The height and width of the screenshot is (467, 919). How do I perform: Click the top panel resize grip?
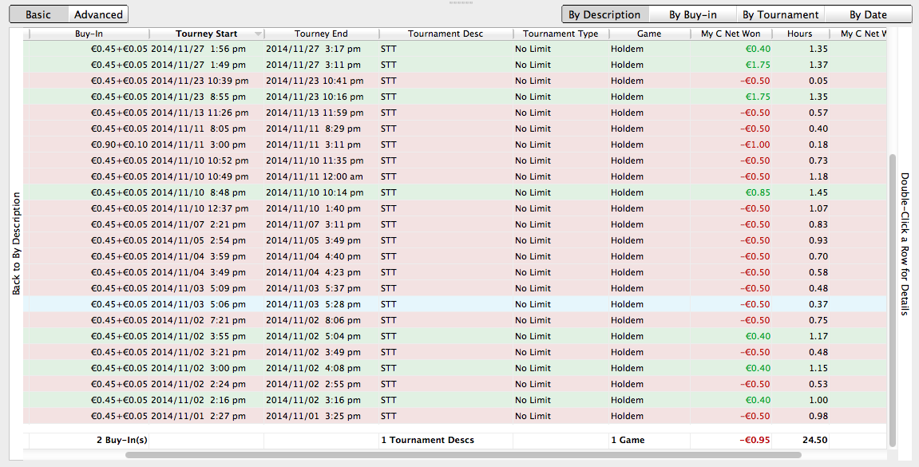pyautogui.click(x=461, y=2)
